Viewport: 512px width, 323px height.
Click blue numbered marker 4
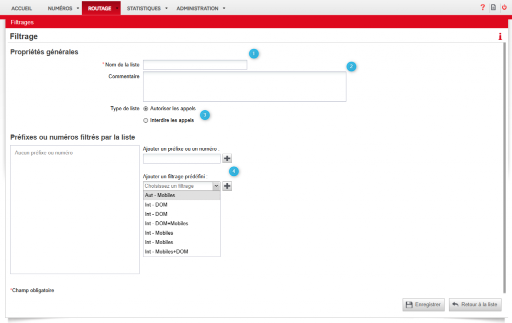click(234, 171)
